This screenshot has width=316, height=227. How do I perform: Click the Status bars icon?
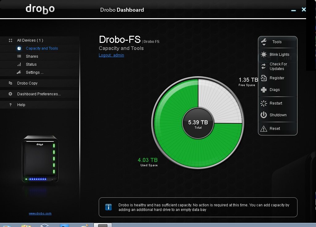19,64
